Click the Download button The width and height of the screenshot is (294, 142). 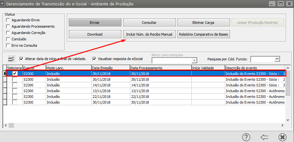[95, 34]
